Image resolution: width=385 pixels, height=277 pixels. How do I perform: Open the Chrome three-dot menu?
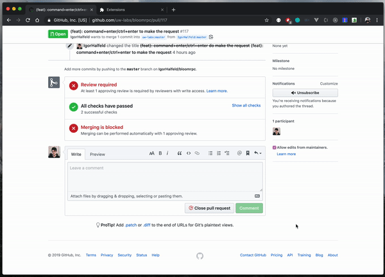coord(377,20)
